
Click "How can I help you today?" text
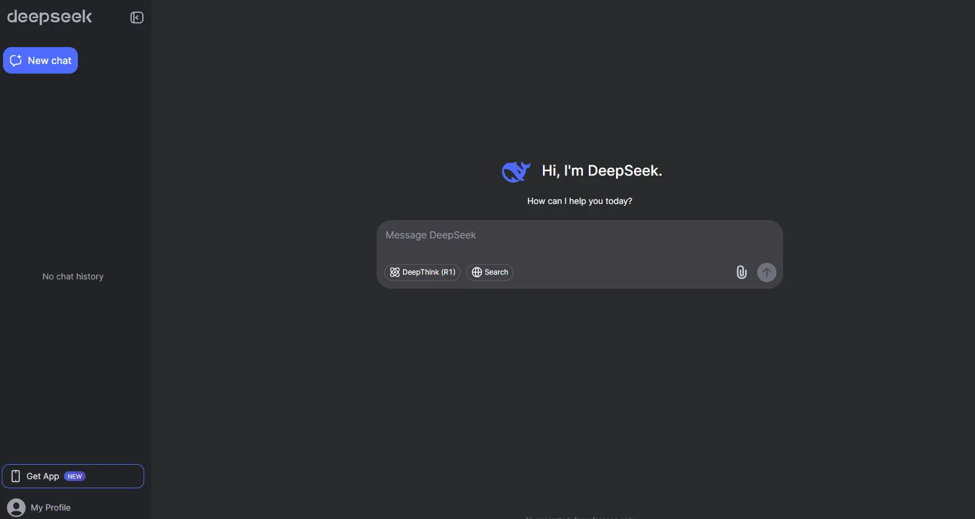(x=579, y=201)
